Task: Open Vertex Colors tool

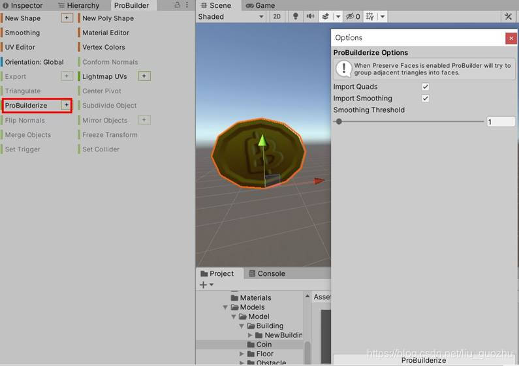Action: pyautogui.click(x=104, y=47)
